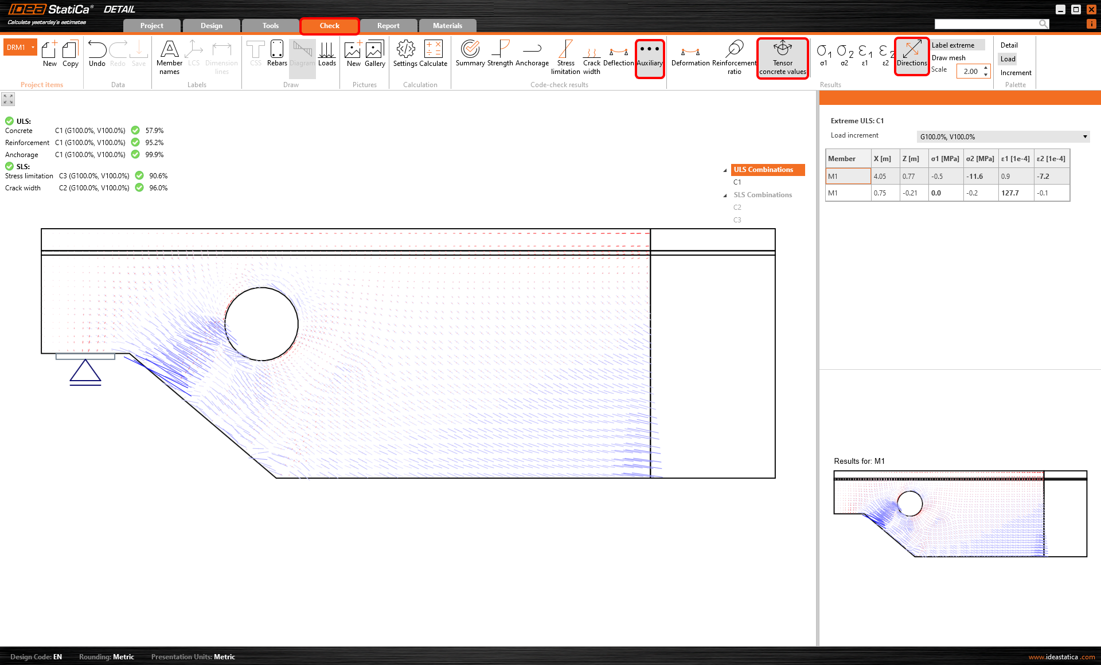1101x665 pixels.
Task: Open the Crack width check
Action: pos(591,56)
